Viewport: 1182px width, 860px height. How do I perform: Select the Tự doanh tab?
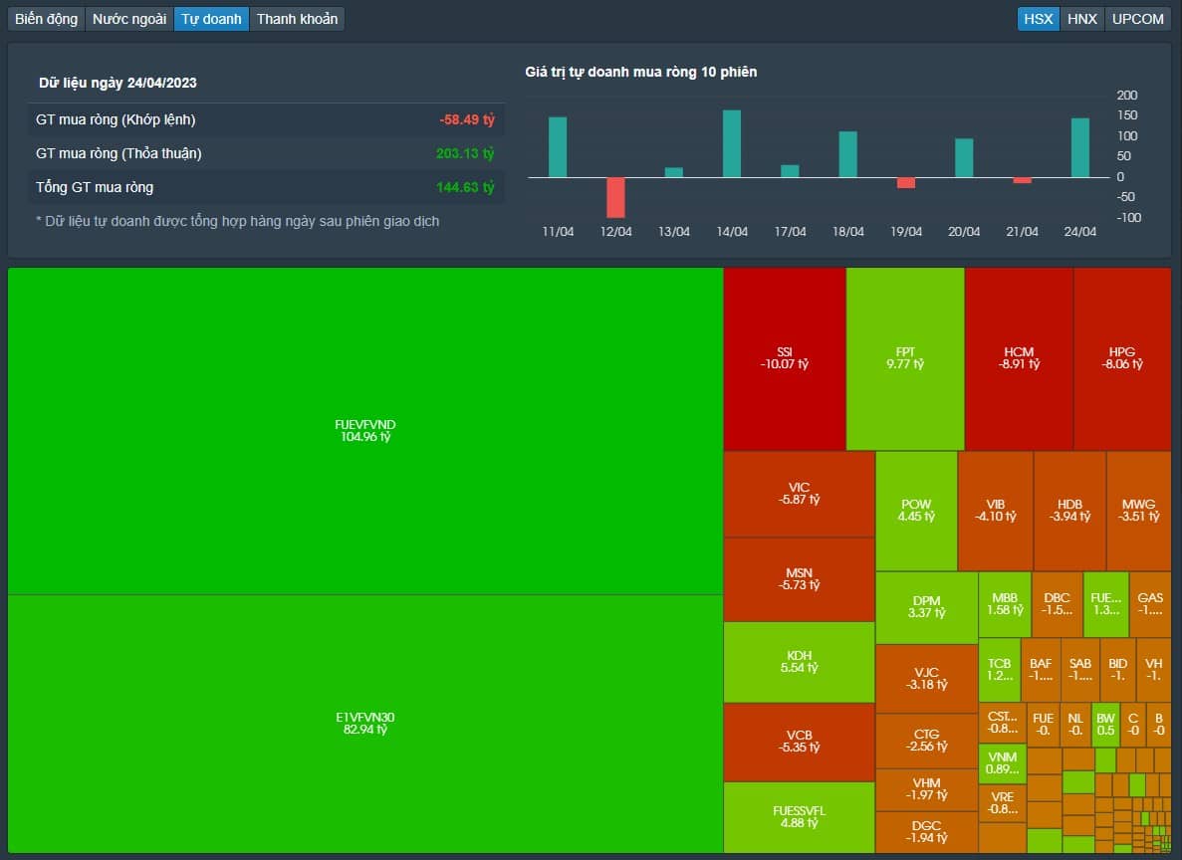pyautogui.click(x=211, y=19)
